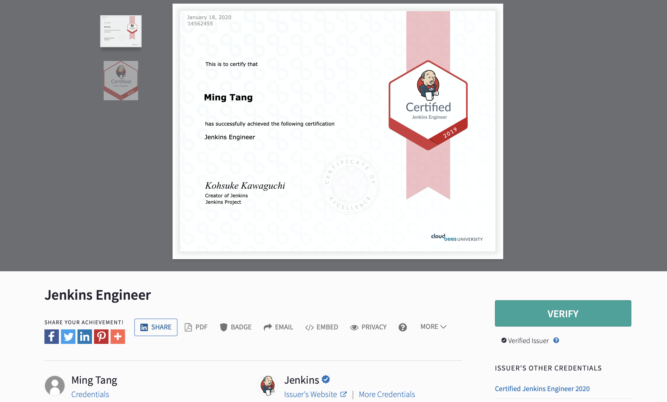Image resolution: width=667 pixels, height=402 pixels.
Task: Click Ming Tang name on the certificate
Action: [x=228, y=97]
